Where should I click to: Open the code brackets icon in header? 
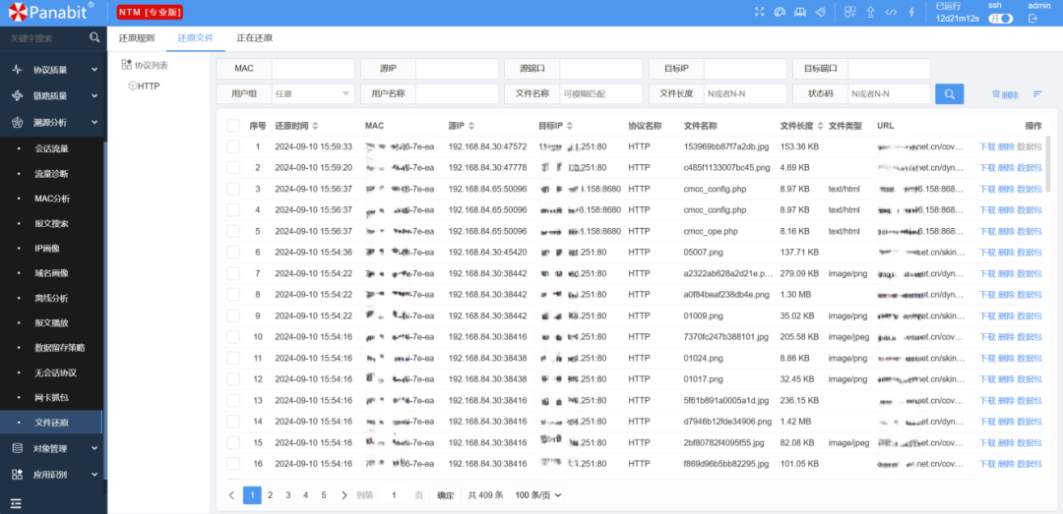click(x=892, y=12)
